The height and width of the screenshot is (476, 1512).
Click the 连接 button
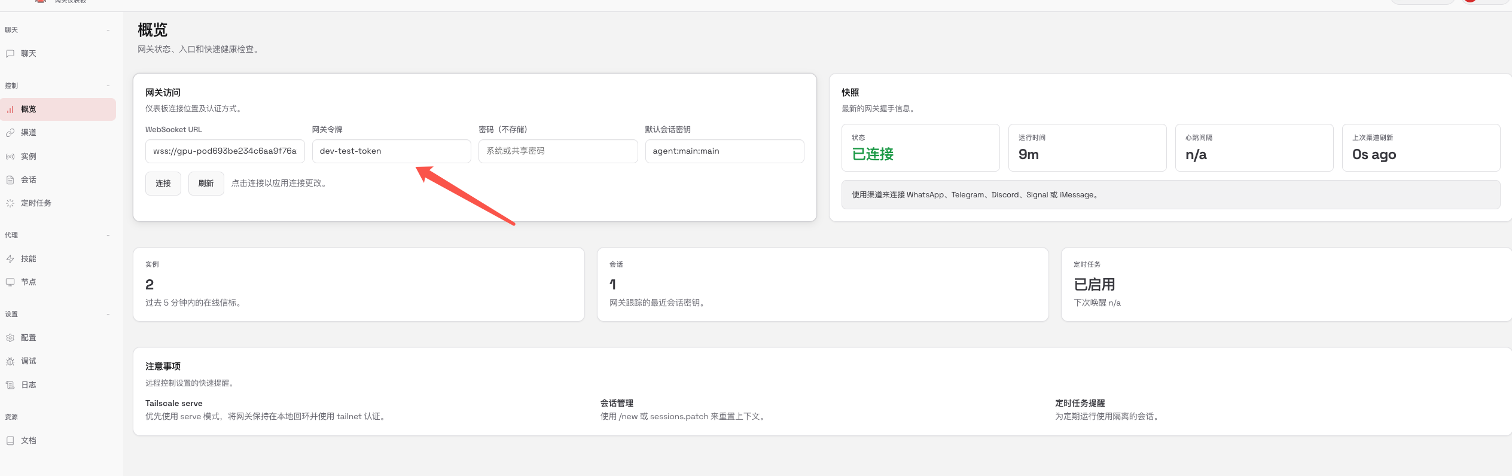[x=163, y=184]
